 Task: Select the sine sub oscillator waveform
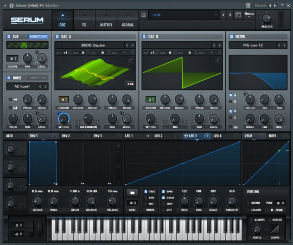pos(10,45)
